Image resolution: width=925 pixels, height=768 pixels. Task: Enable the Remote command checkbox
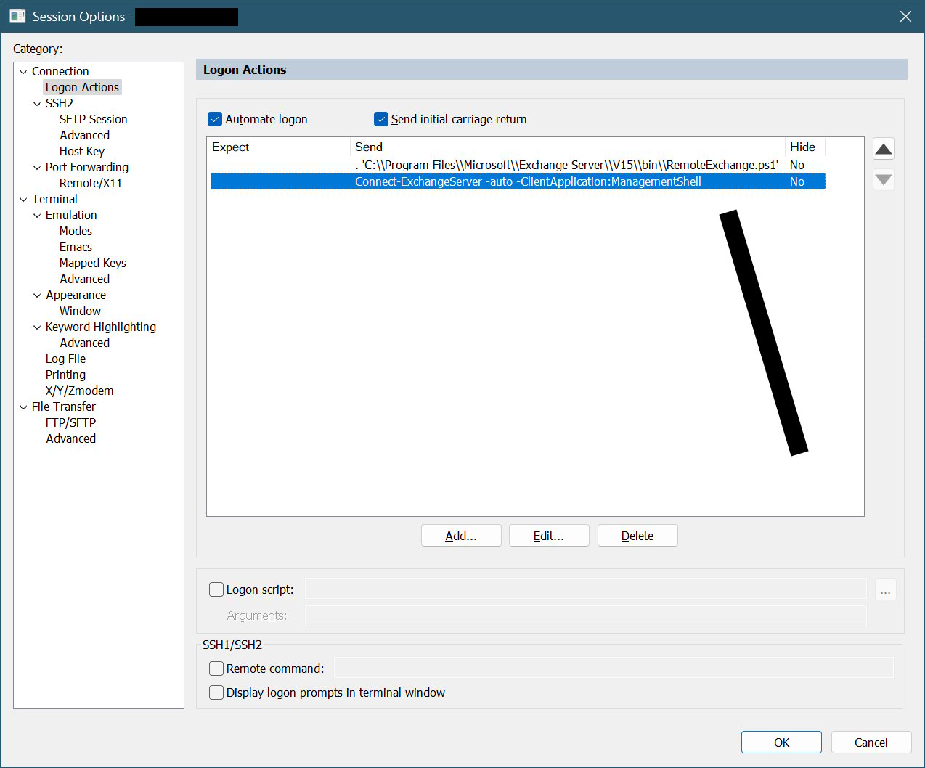tap(216, 669)
